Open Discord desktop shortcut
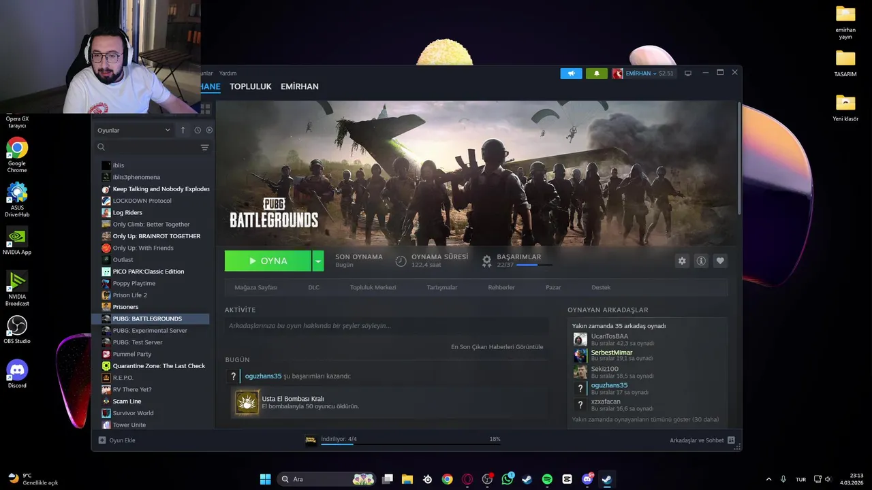Screen dimensions: 872x490 (17, 374)
